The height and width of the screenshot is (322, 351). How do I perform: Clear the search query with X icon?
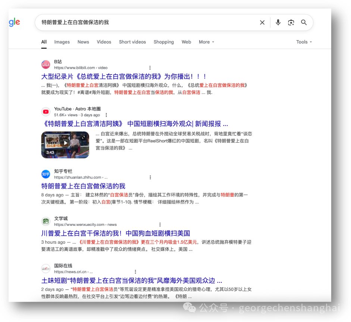click(262, 22)
